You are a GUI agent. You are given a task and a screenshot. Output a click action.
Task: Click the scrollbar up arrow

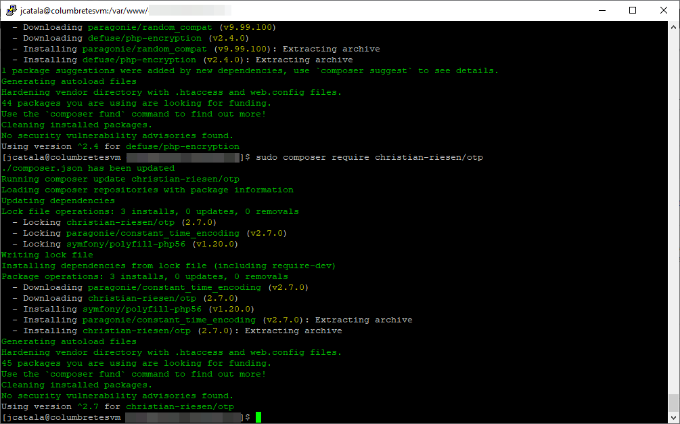[x=673, y=26]
